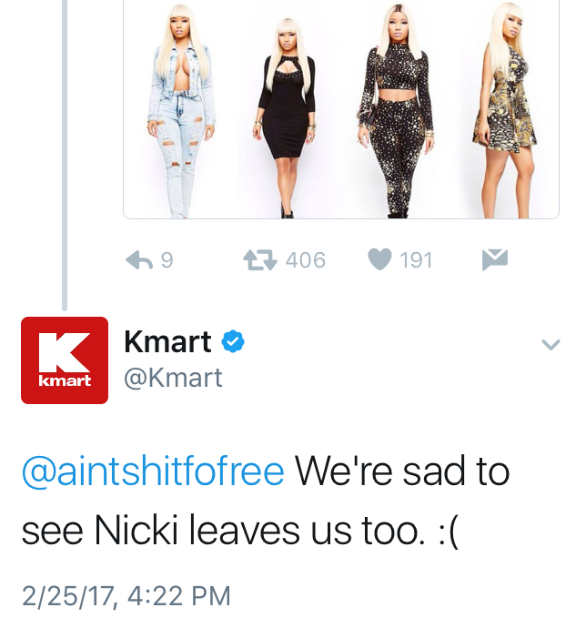
Task: Like the tweet via heart icon
Action: pyautogui.click(x=379, y=259)
